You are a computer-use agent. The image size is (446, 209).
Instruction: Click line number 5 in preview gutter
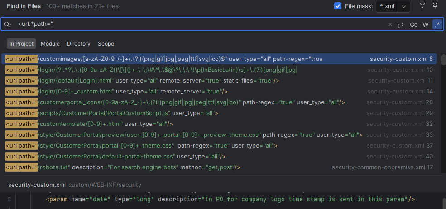point(10,200)
